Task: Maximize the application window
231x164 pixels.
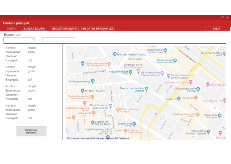Action: 223,17
